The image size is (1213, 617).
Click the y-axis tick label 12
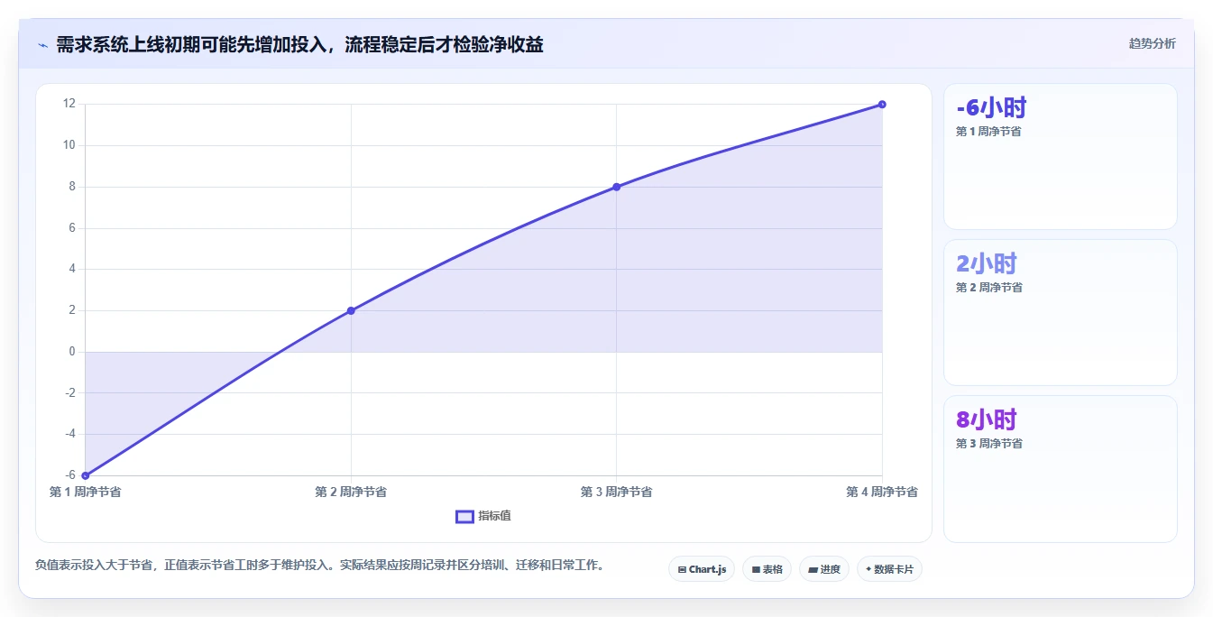pos(69,104)
